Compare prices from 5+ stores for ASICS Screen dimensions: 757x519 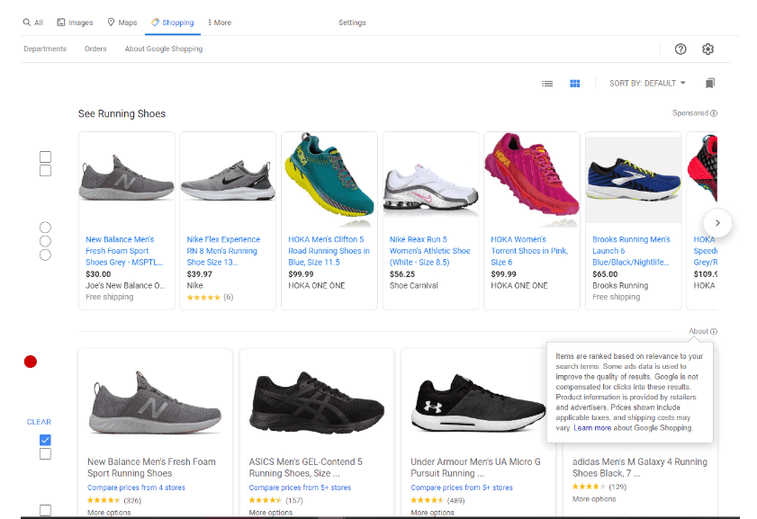(300, 488)
